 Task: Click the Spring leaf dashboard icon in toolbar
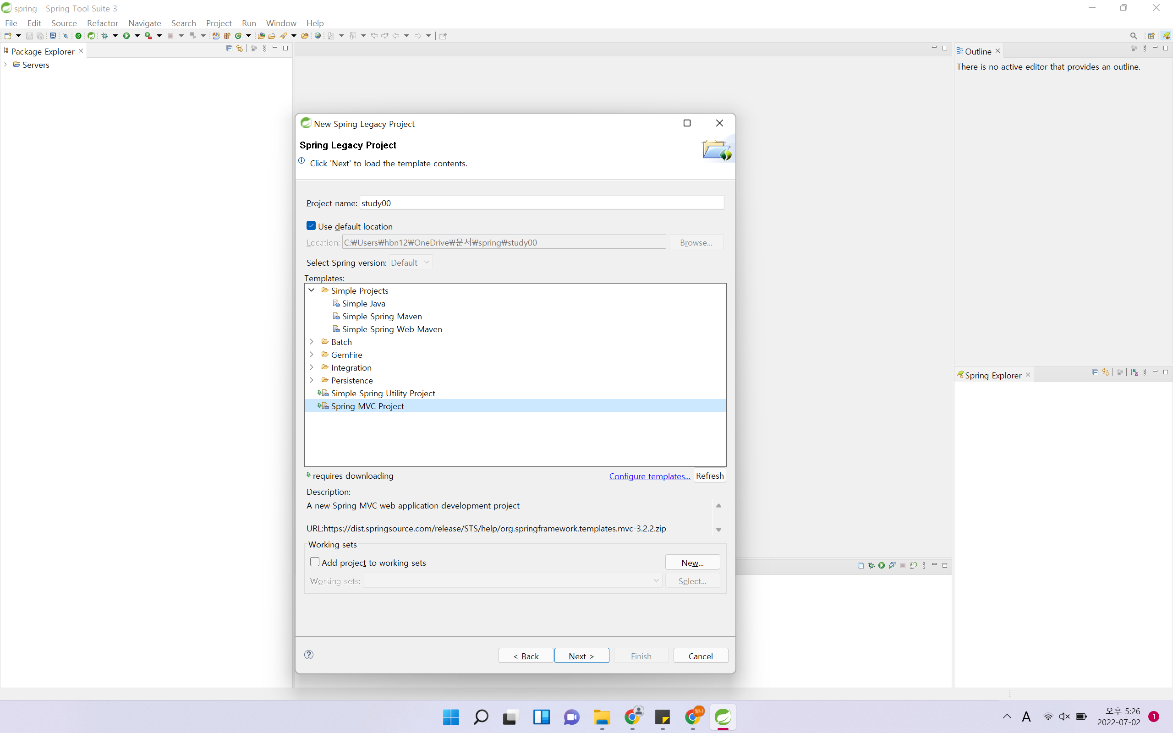click(91, 36)
